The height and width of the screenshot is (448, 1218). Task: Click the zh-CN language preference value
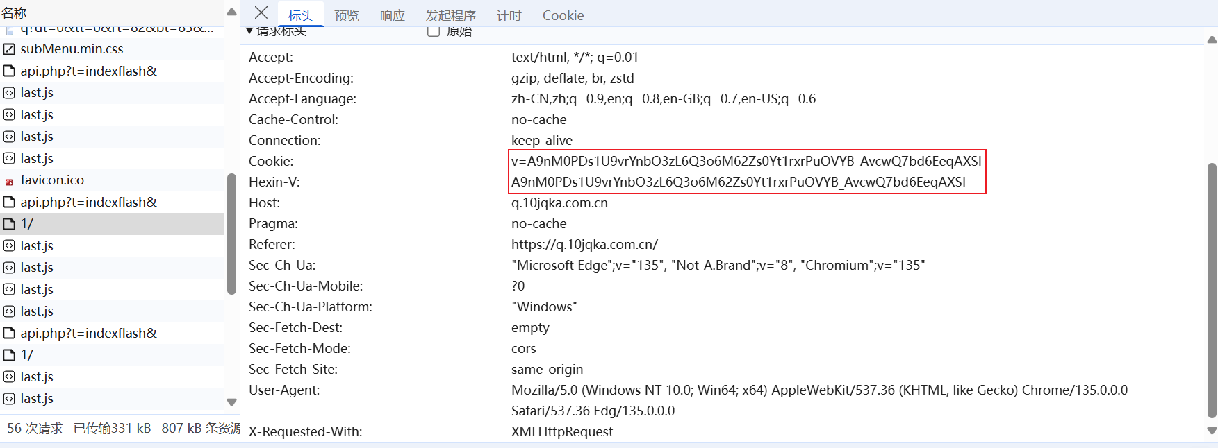tap(664, 98)
